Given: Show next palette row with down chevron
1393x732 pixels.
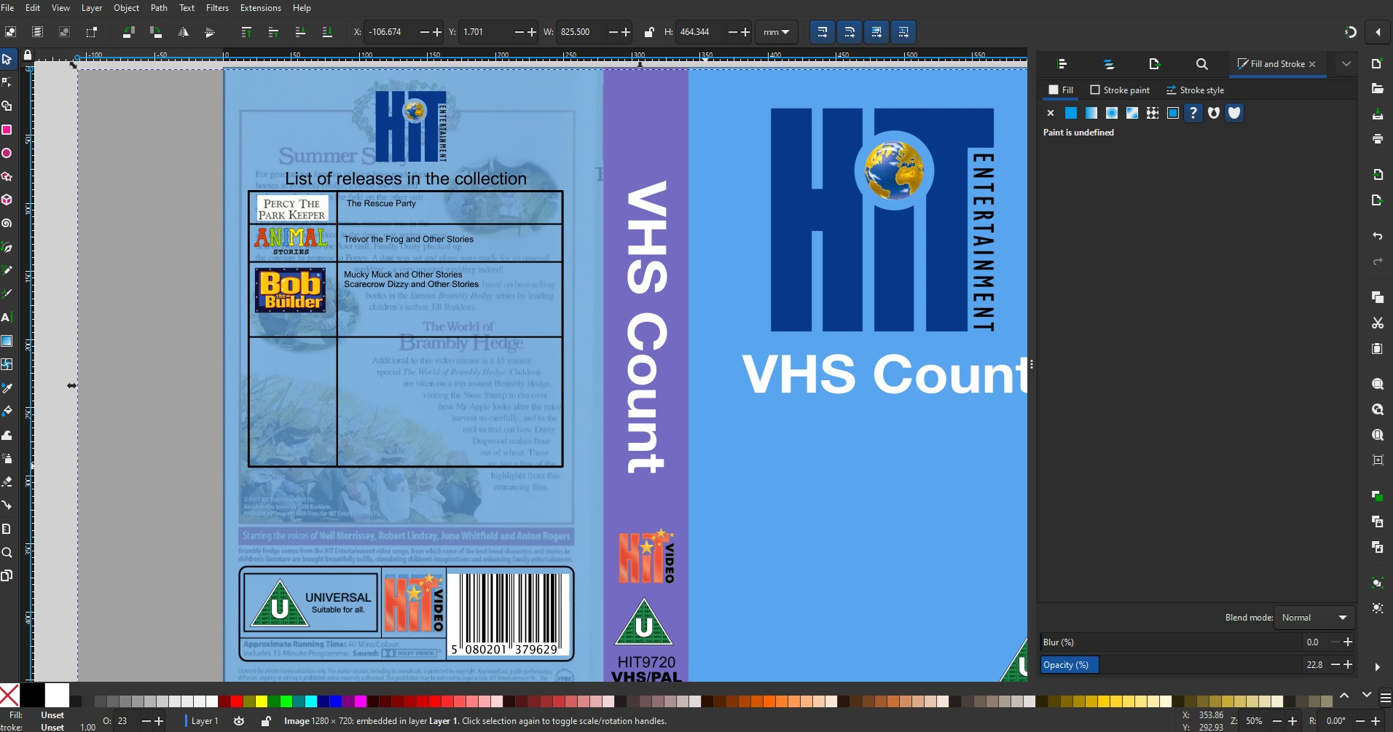Looking at the screenshot, I should [1366, 696].
